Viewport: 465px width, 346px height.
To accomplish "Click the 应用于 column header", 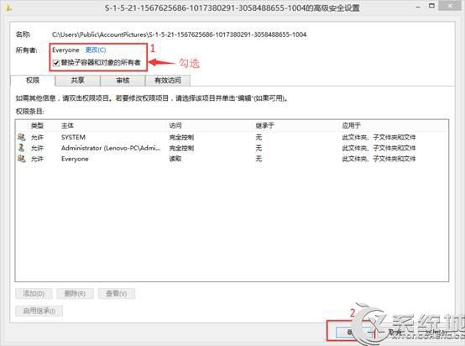I will tap(352, 125).
